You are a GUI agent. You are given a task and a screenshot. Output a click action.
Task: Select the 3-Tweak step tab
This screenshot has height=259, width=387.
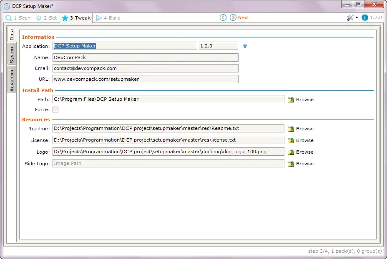(76, 18)
